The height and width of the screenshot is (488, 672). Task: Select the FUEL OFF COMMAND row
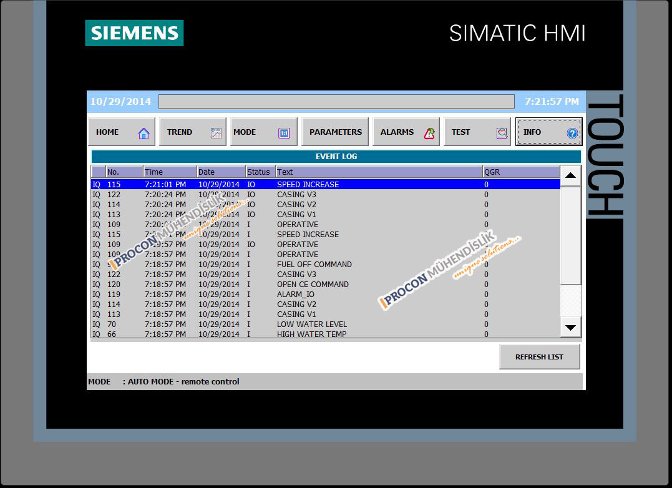pos(326,265)
